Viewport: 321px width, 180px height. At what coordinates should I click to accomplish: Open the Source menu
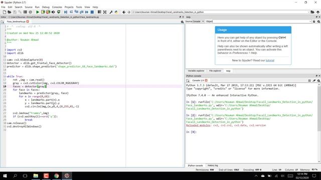pos(29,7)
